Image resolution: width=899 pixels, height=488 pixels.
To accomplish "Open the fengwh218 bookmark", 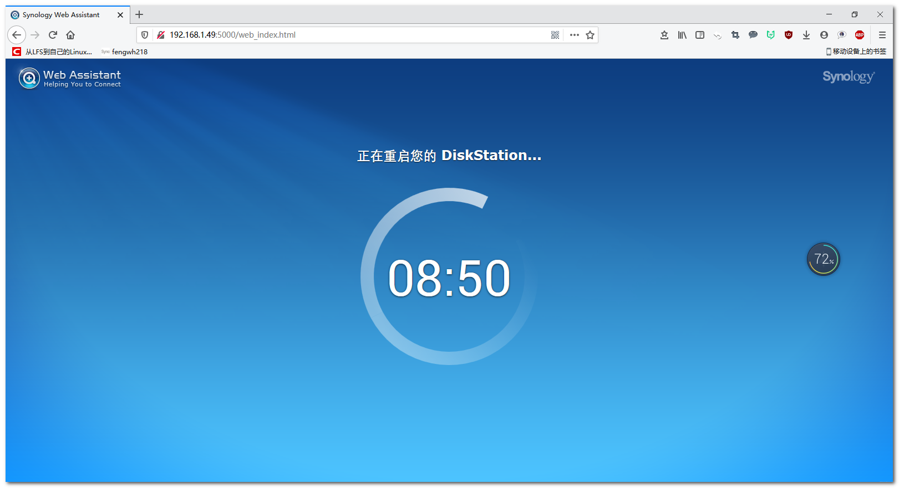I will [x=125, y=52].
